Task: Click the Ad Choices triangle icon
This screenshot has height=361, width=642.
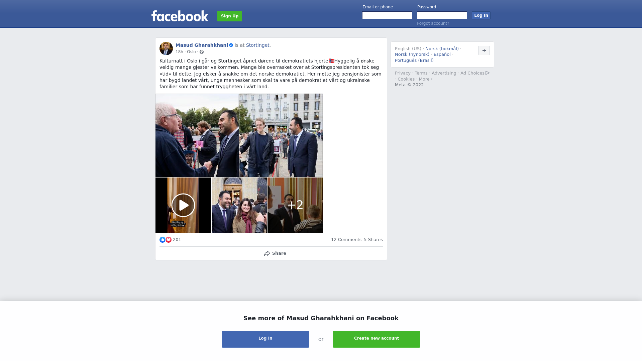Action: pyautogui.click(x=488, y=73)
